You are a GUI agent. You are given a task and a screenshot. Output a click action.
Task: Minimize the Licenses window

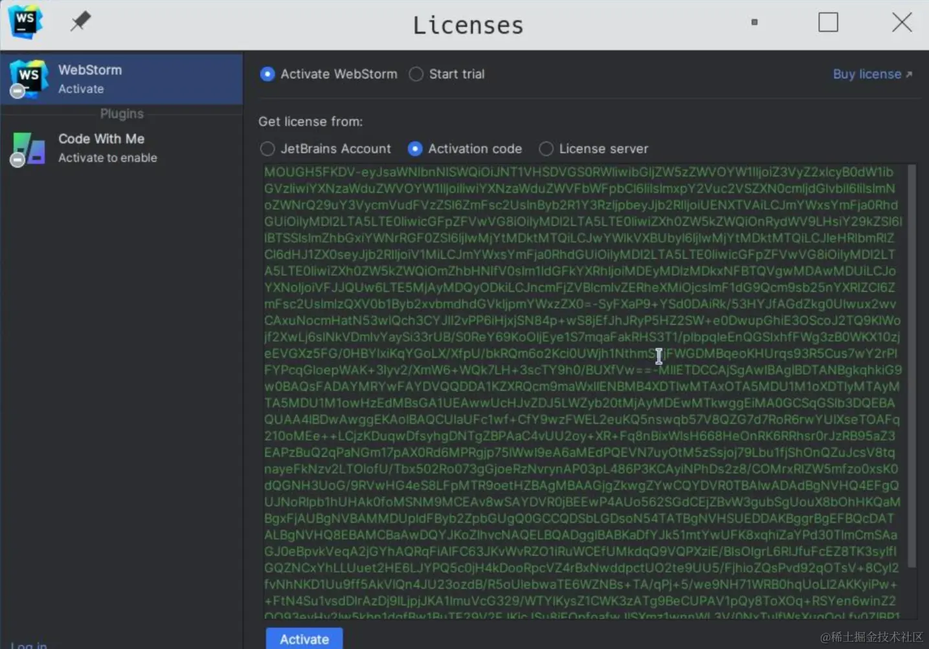click(754, 22)
